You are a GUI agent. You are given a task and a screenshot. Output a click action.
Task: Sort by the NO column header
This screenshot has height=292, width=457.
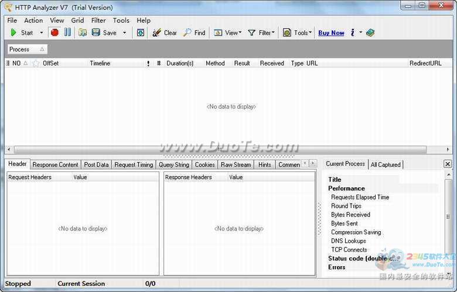pyautogui.click(x=20, y=63)
